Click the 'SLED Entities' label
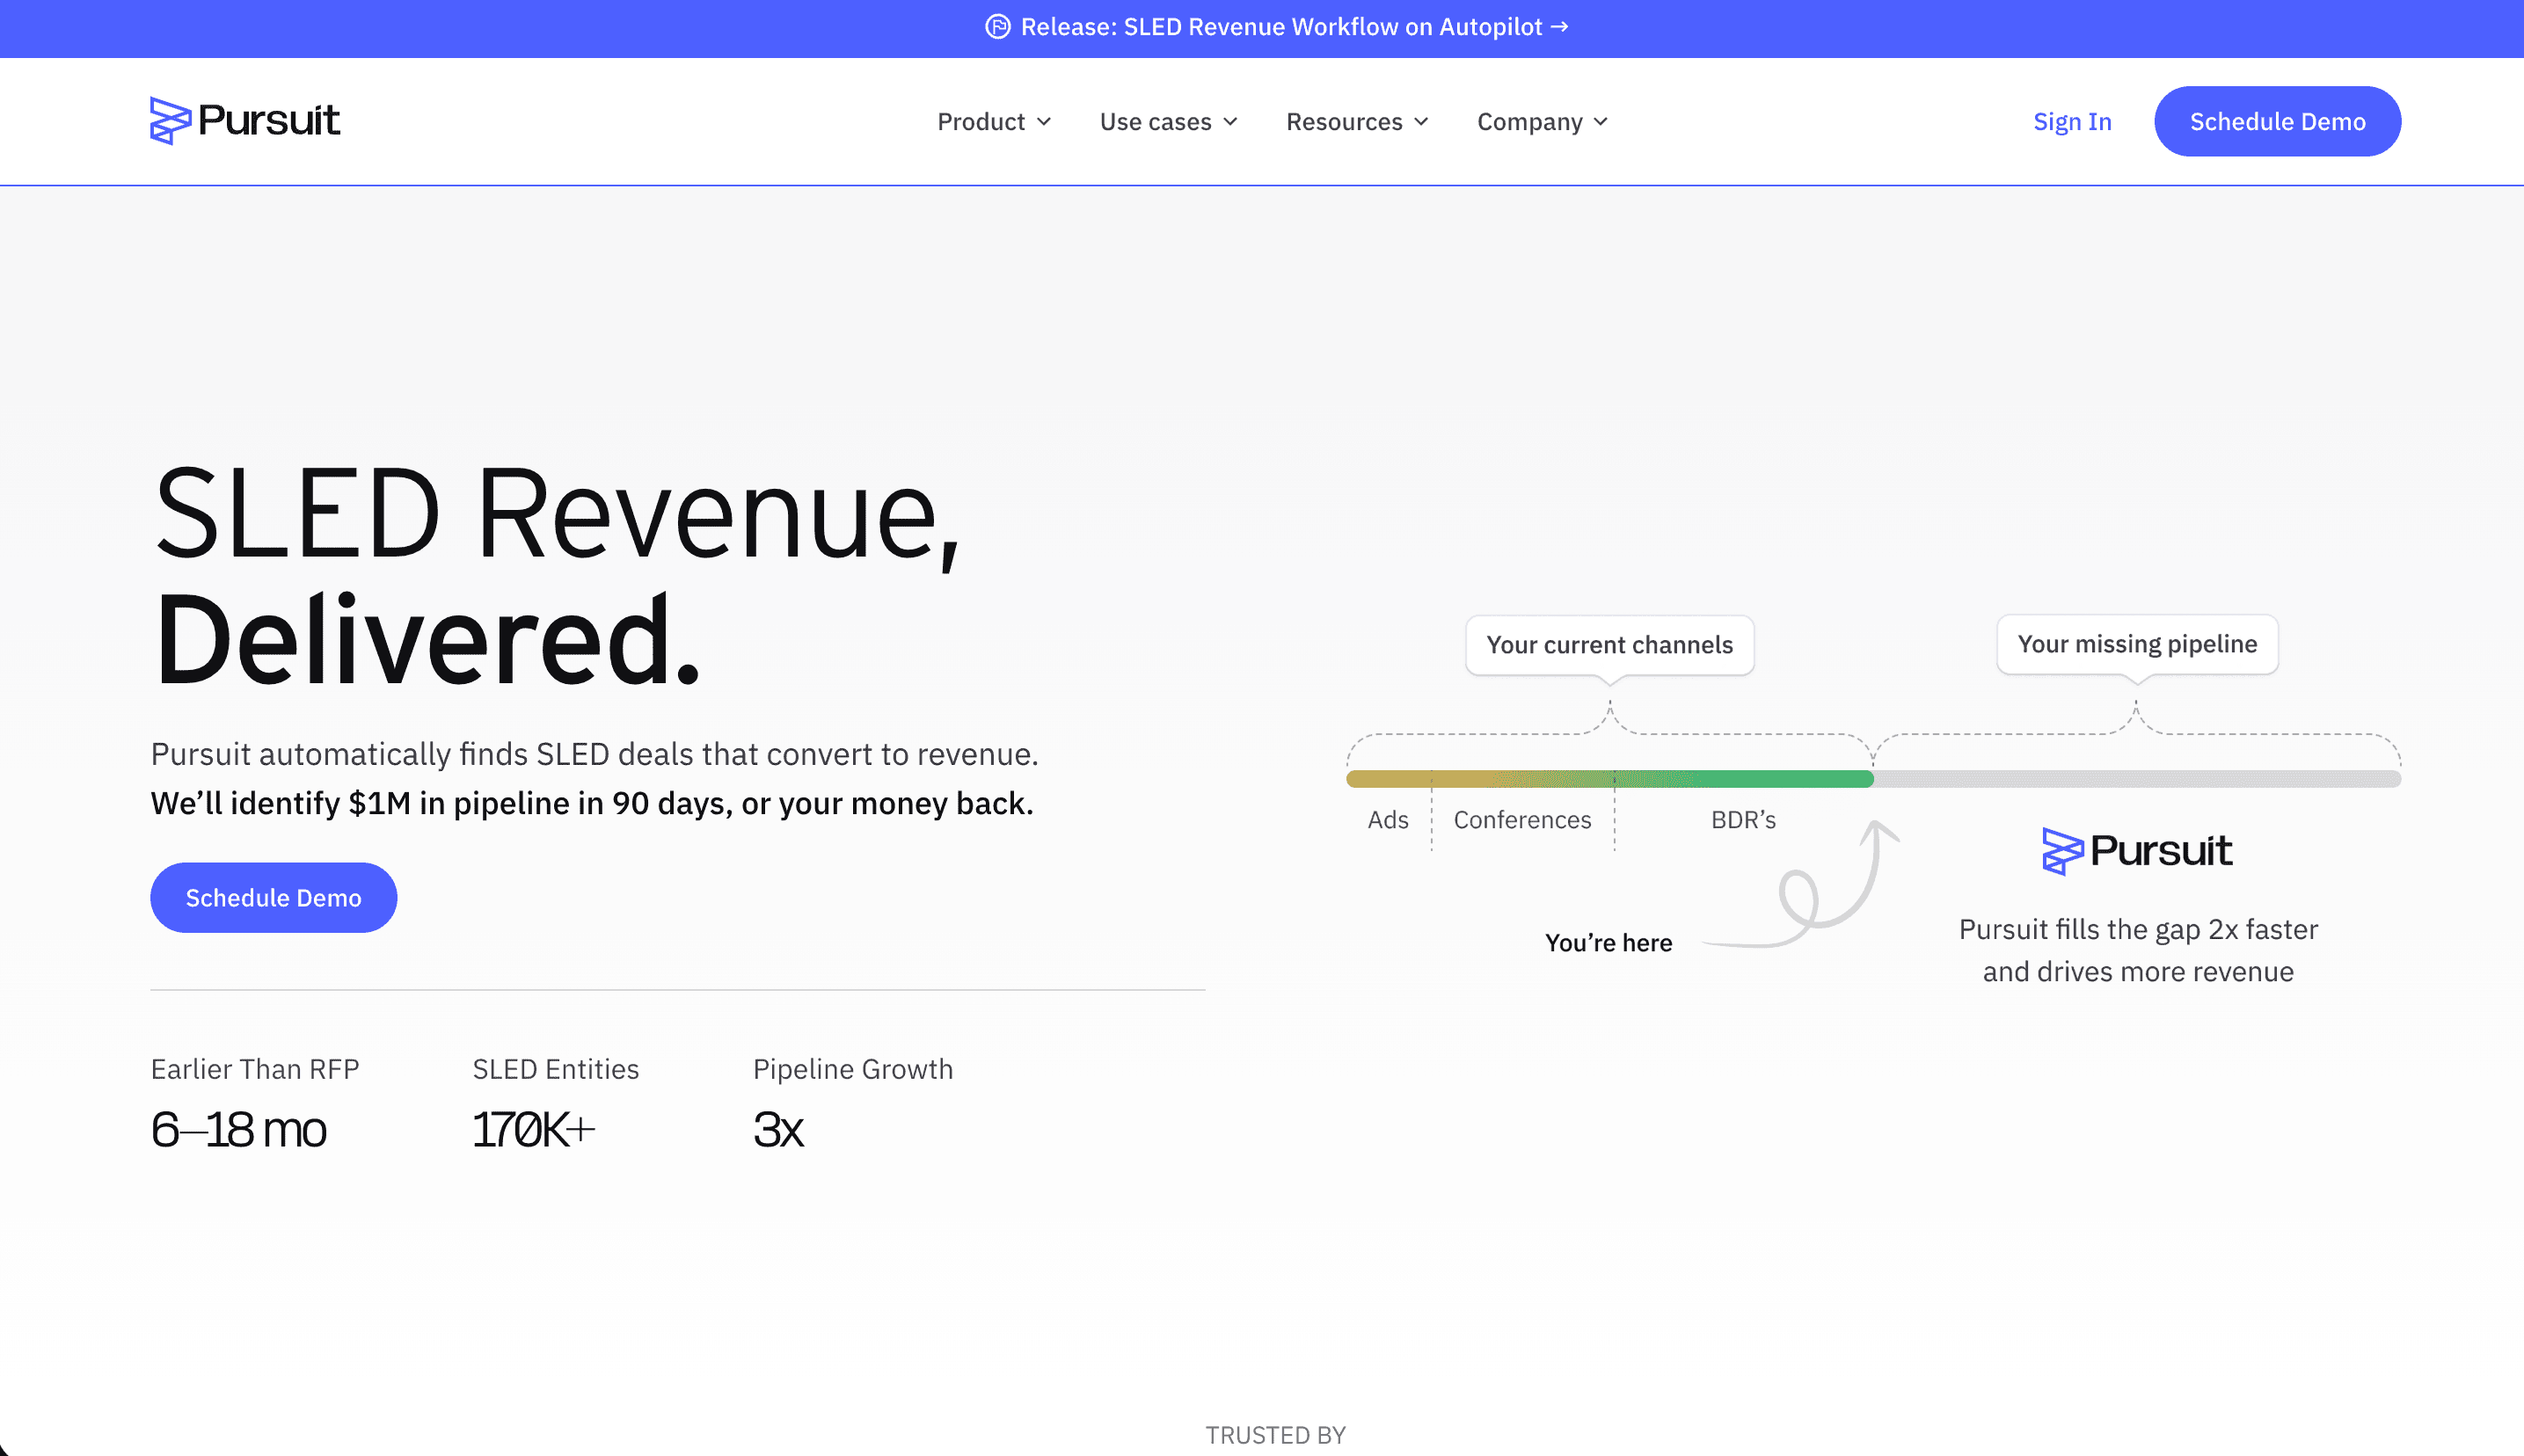 tap(555, 1069)
